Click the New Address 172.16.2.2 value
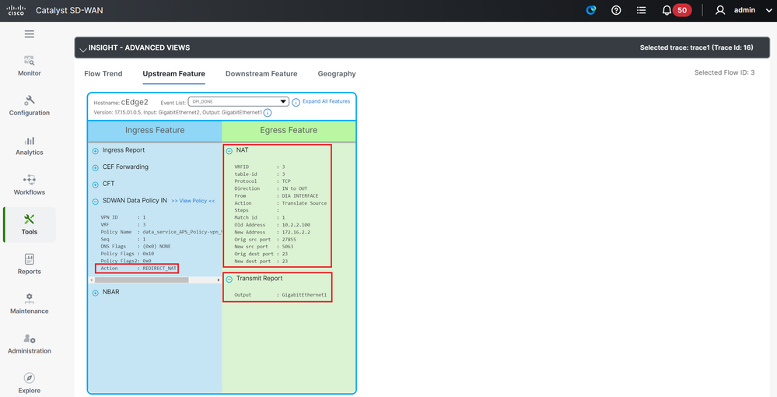 tap(296, 232)
